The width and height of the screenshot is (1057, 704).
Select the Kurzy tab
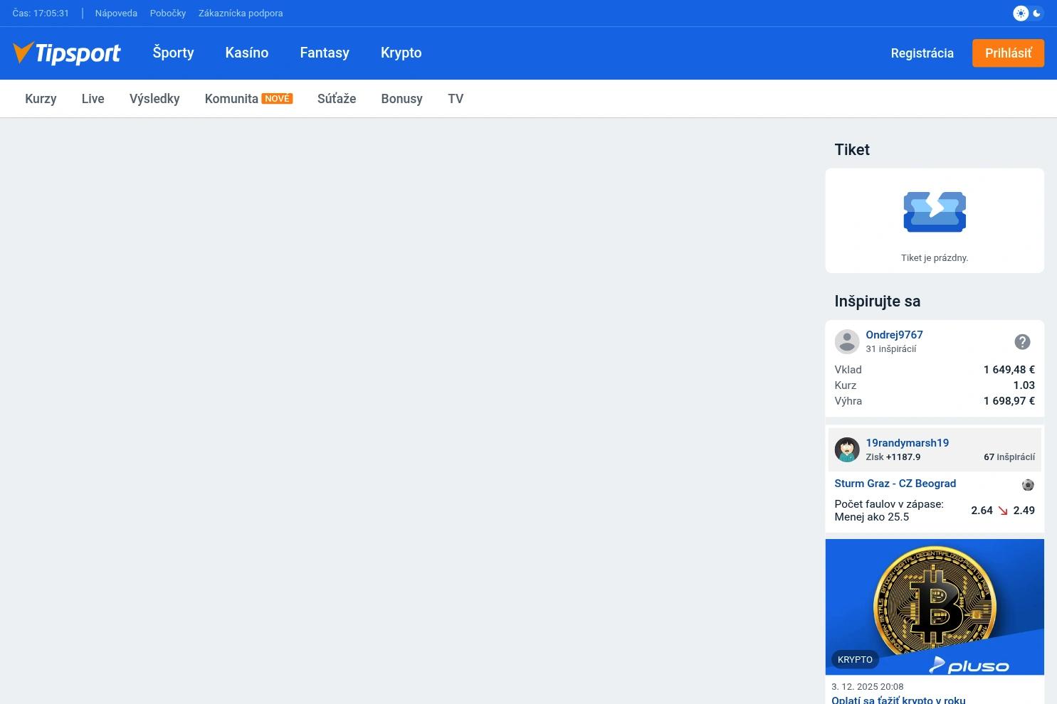[x=41, y=98]
